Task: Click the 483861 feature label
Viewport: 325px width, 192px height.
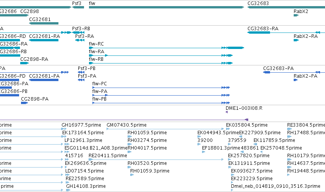Action: (250, 148)
